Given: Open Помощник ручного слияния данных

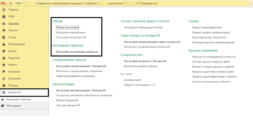Looking at the screenshot, I should pyautogui.click(x=213, y=42).
